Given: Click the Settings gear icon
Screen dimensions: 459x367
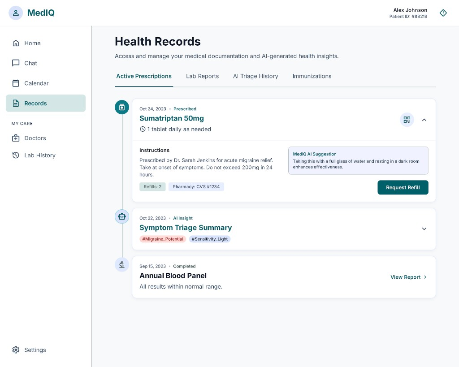Looking at the screenshot, I should tap(16, 350).
